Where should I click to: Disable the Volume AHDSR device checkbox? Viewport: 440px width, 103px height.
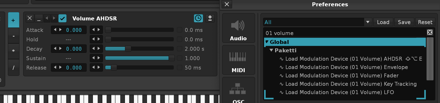pos(62,18)
